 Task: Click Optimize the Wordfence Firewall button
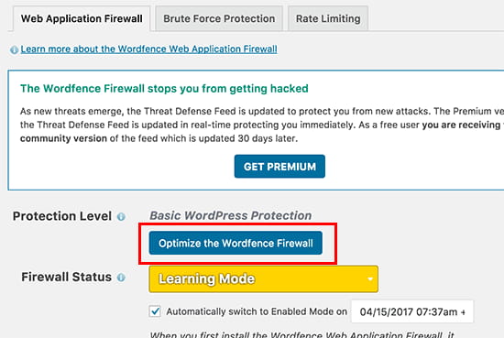(x=236, y=243)
